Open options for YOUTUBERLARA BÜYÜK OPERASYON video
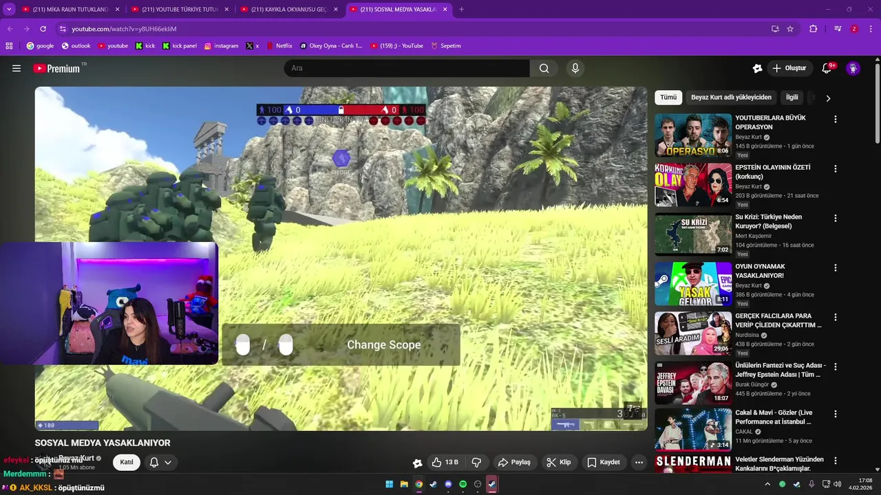Screen dimensions: 881x495 pyautogui.click(x=836, y=119)
